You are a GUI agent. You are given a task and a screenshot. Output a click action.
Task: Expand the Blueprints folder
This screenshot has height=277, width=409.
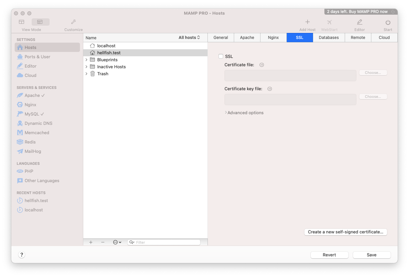click(87, 60)
